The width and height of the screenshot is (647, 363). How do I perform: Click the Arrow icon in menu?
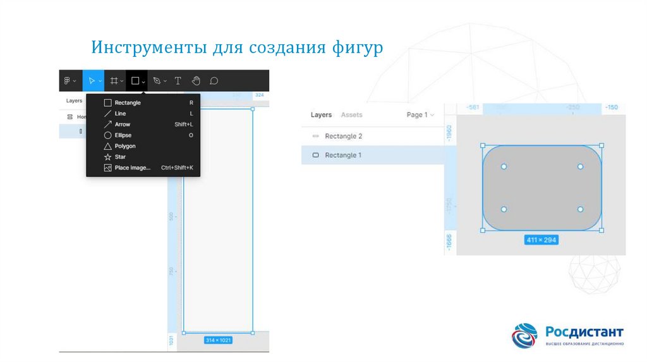(x=107, y=125)
